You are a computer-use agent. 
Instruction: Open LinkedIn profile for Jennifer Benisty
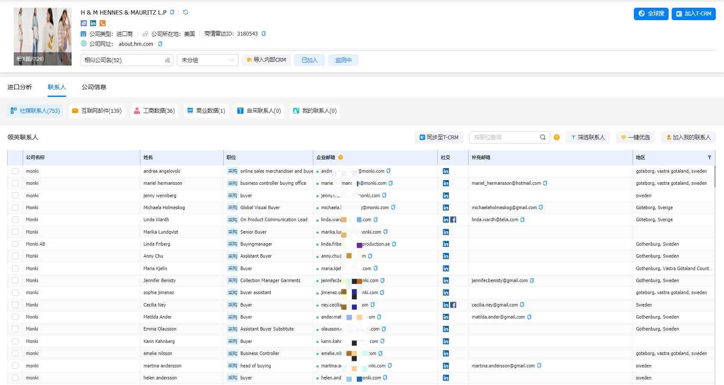coord(446,280)
